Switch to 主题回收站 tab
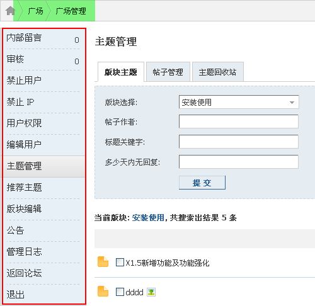 click(218, 72)
